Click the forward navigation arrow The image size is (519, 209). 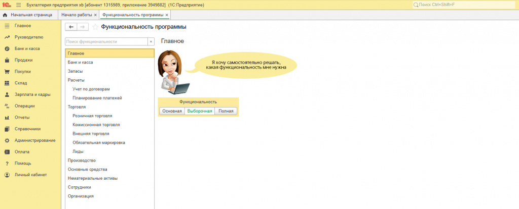click(x=83, y=27)
